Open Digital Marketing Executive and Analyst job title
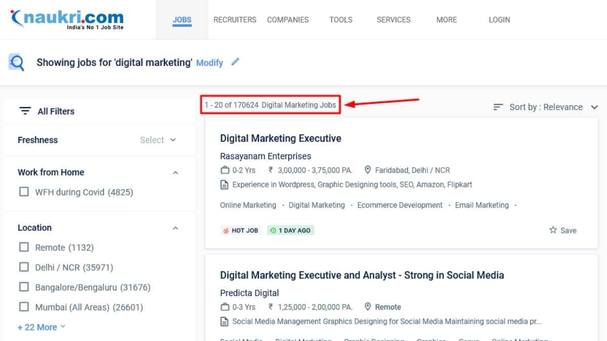The width and height of the screenshot is (607, 341). coord(362,275)
